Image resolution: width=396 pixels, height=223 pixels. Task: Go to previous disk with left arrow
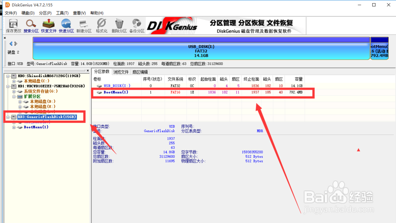pyautogui.click(x=11, y=43)
